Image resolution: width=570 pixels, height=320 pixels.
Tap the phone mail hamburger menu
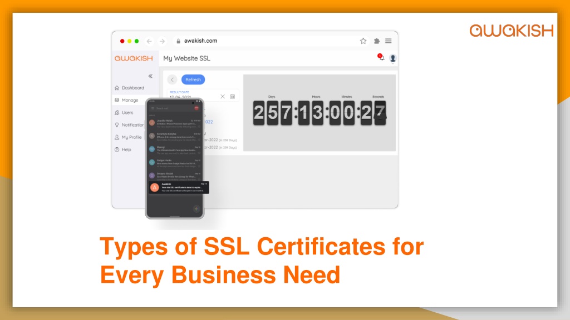click(153, 108)
